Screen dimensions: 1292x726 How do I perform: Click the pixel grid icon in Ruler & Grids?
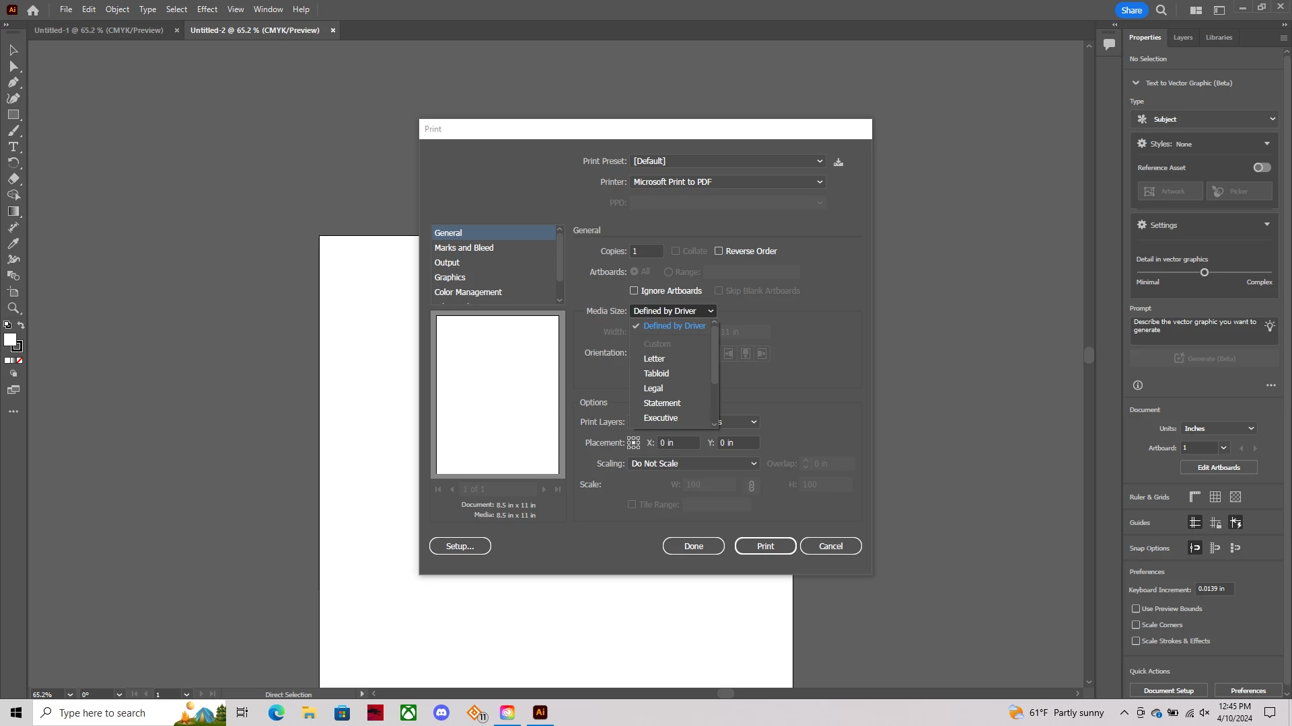[1235, 497]
